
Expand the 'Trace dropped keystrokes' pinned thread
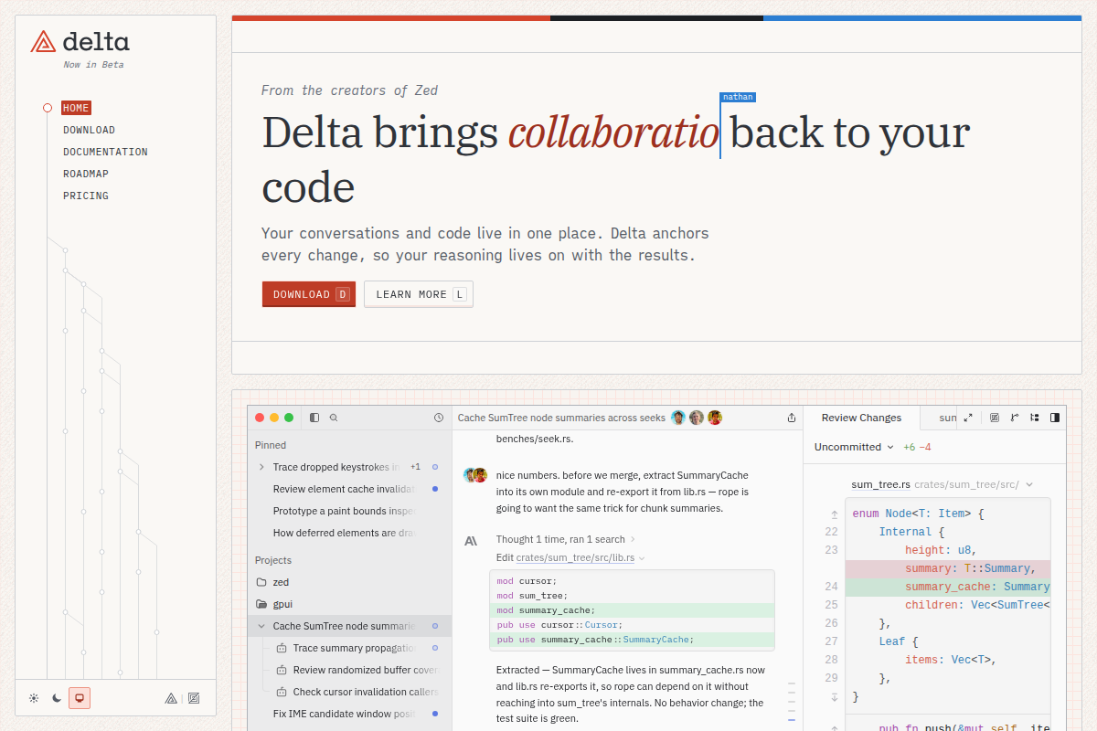(x=262, y=467)
